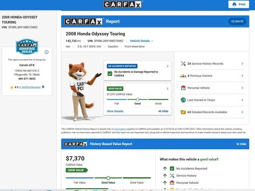Click 'What makes this vehicle a good value?' heading
The height and width of the screenshot is (191, 255).
tap(189, 159)
